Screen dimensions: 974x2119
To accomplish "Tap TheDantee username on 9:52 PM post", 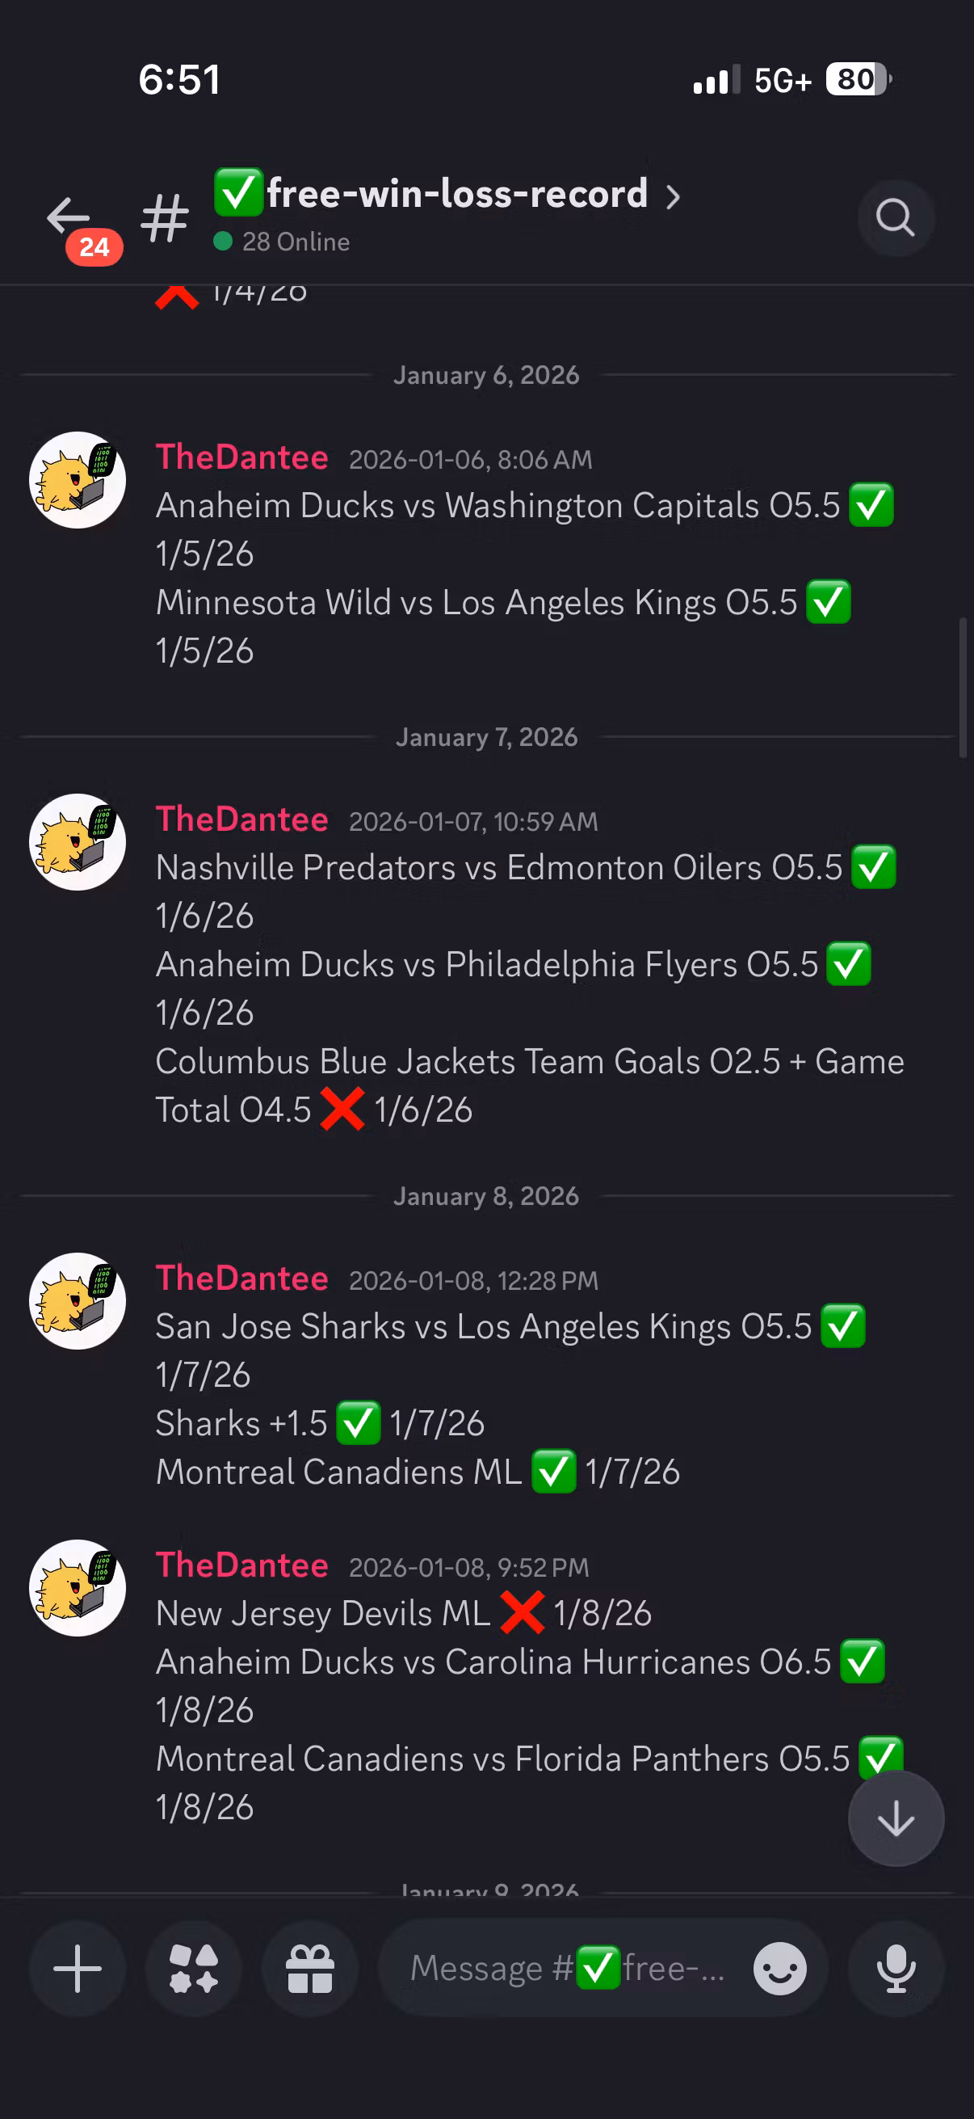I will tap(241, 1565).
